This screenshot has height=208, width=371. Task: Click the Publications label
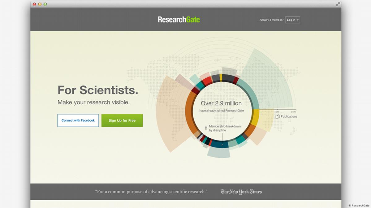coord(289,116)
